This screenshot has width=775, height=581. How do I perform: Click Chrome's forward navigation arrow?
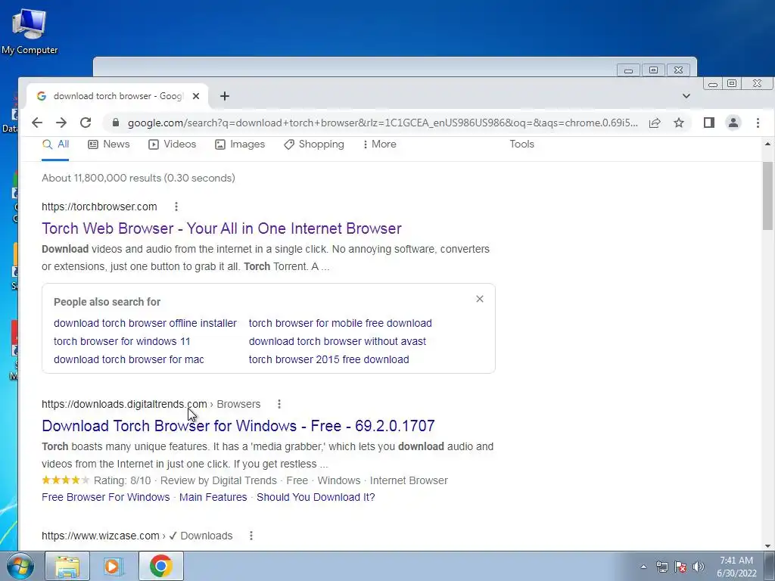[61, 123]
